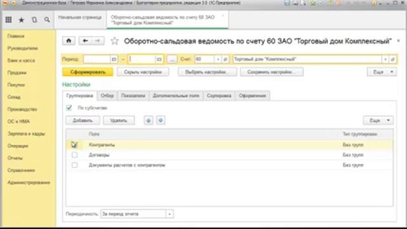Open the top Еще menu dropdown

point(382,72)
